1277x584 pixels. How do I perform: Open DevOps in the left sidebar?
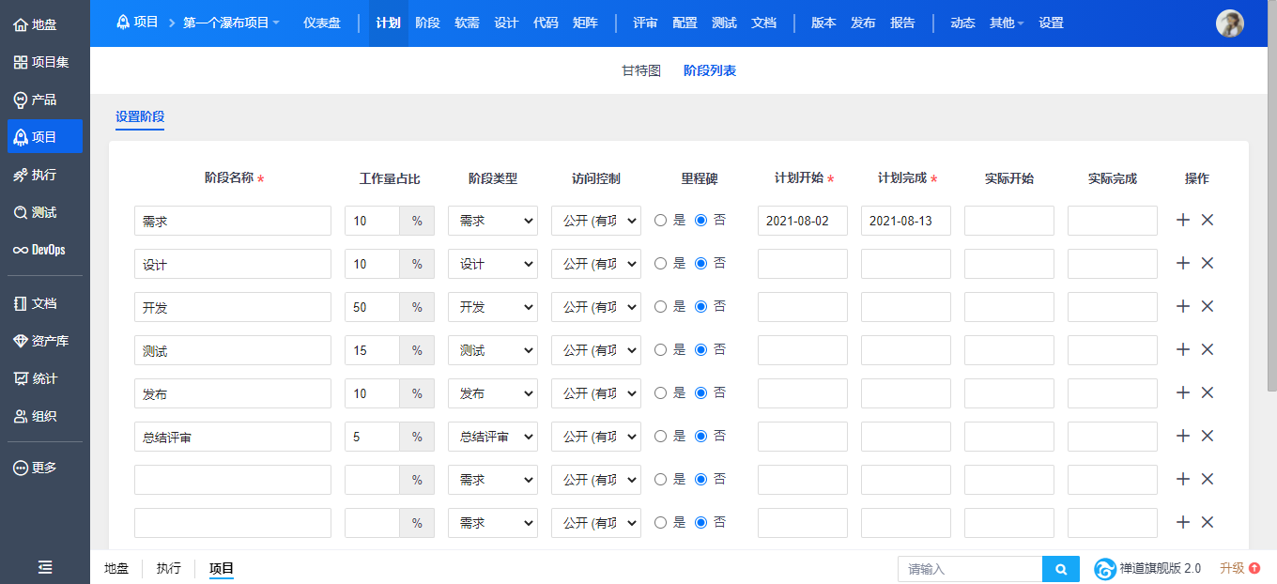44,250
